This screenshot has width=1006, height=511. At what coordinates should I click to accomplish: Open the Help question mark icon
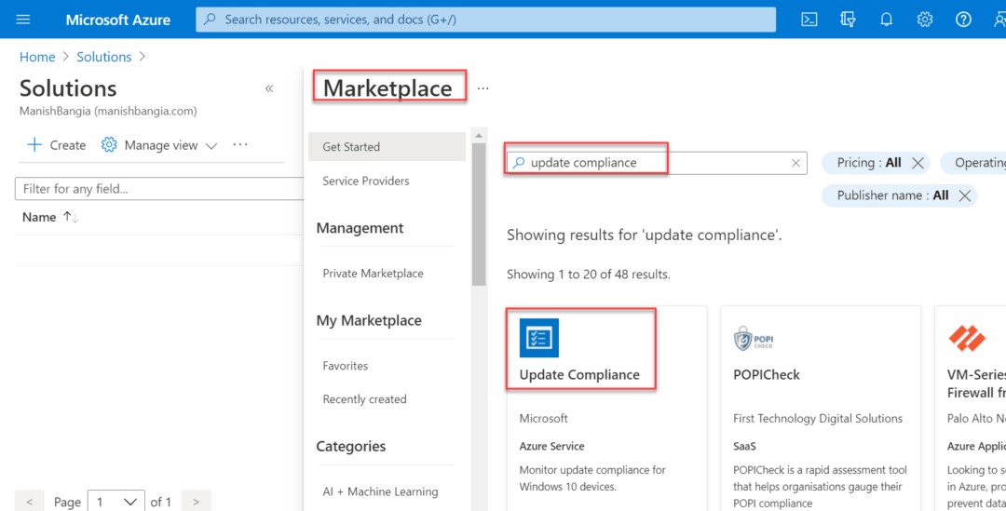tap(963, 20)
